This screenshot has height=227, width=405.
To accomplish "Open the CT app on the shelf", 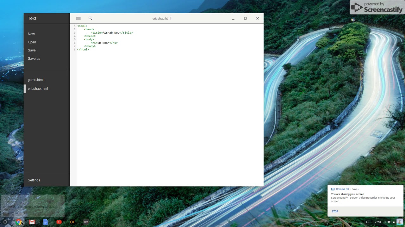I will coord(72,222).
